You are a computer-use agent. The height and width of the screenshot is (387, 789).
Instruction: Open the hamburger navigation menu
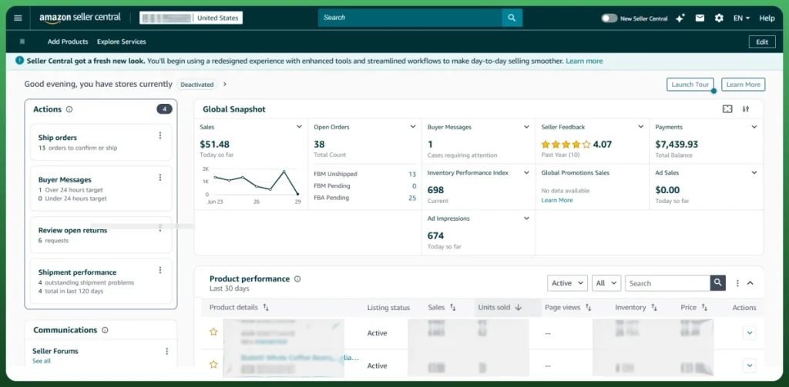(x=18, y=18)
